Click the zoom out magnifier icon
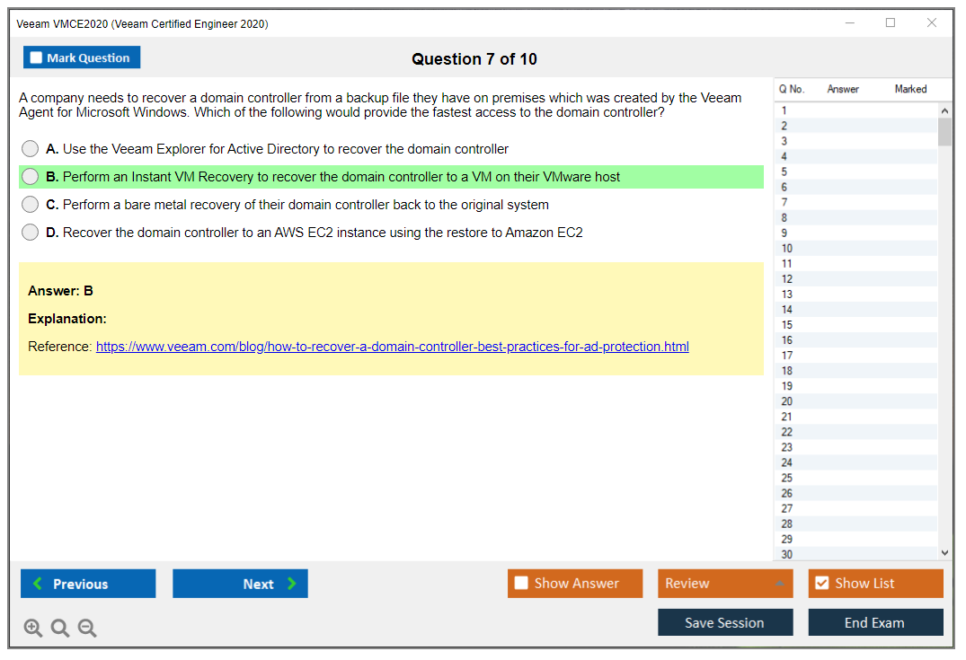The width and height of the screenshot is (966, 660). point(87,628)
